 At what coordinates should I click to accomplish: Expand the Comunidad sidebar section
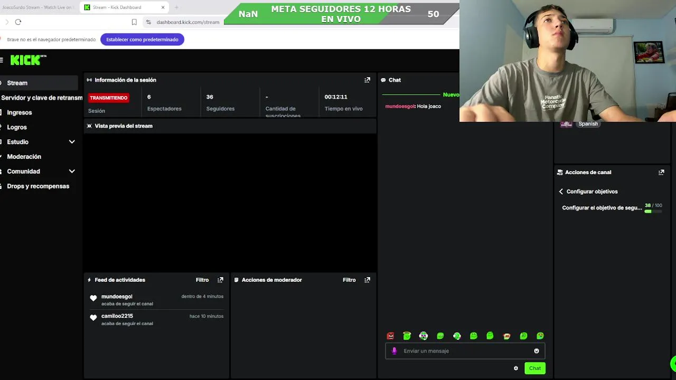pyautogui.click(x=72, y=172)
